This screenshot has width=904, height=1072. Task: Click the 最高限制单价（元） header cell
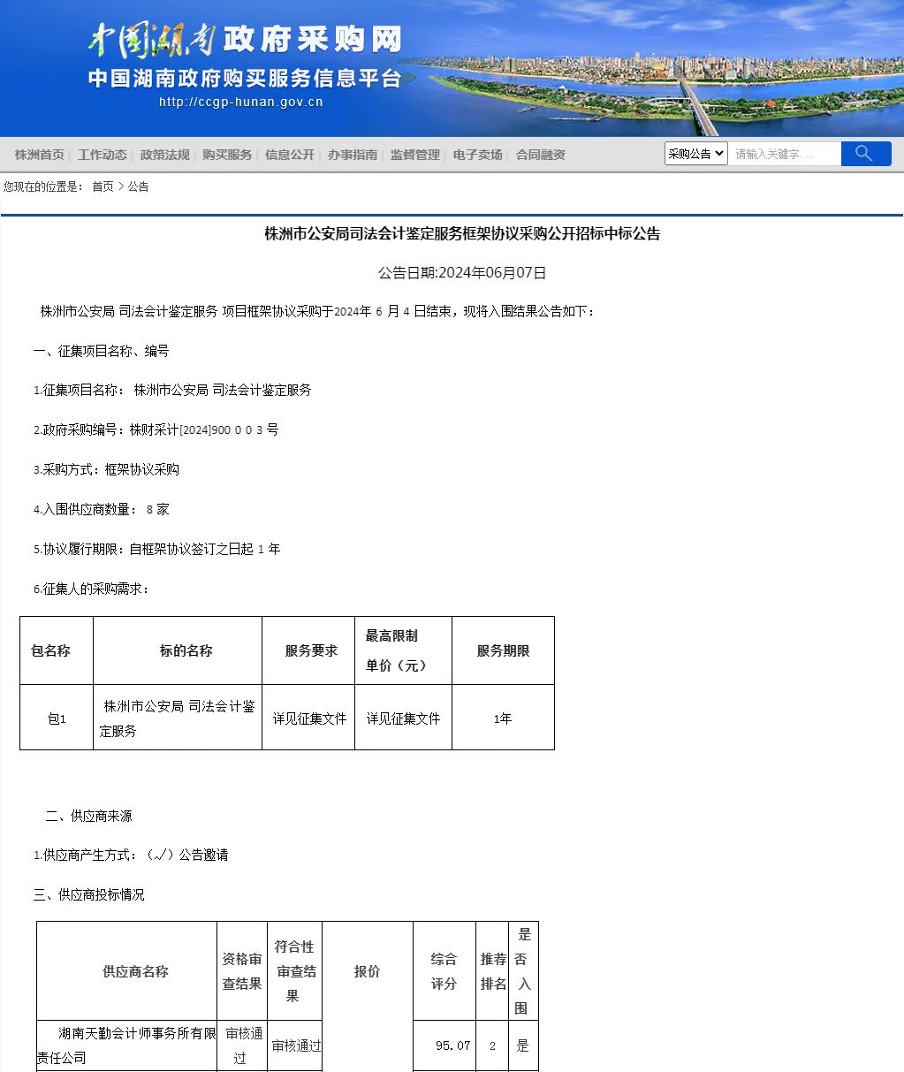pos(404,650)
